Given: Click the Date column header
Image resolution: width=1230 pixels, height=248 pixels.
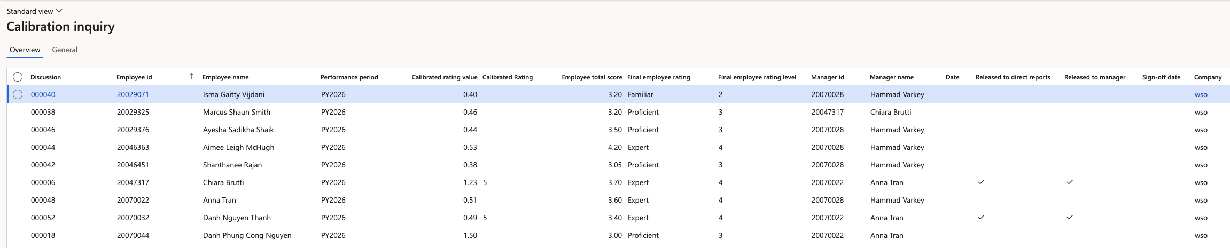Looking at the screenshot, I should click(x=952, y=77).
